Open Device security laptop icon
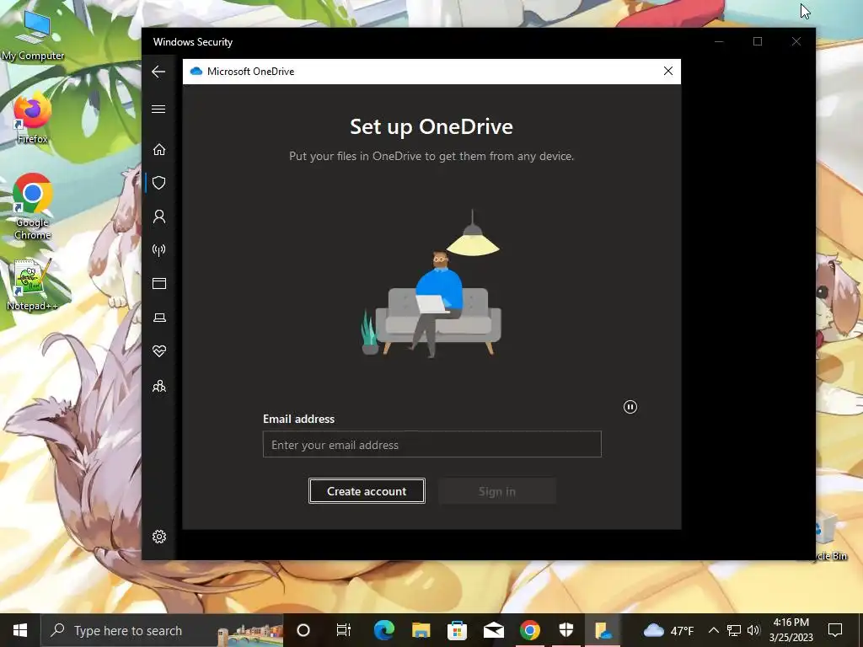863x647 pixels. pos(159,318)
